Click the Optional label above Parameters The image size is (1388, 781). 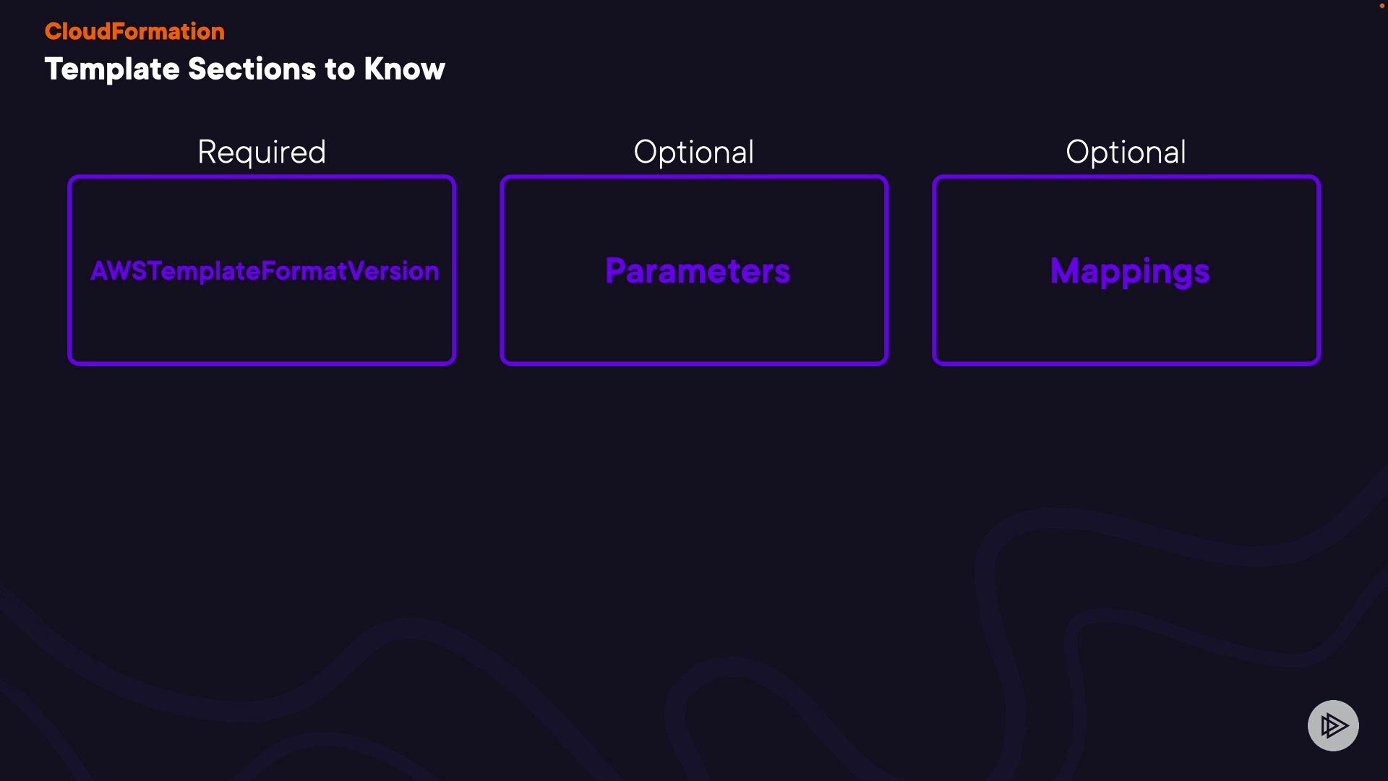693,152
